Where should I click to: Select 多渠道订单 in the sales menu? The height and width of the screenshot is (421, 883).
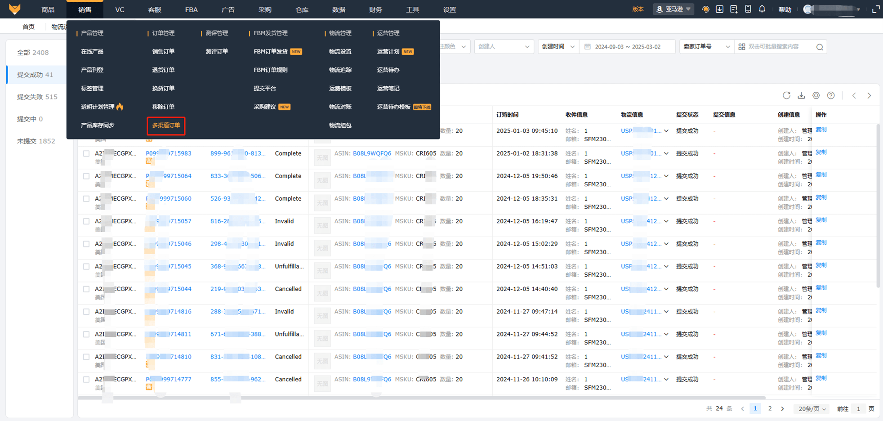pos(166,125)
